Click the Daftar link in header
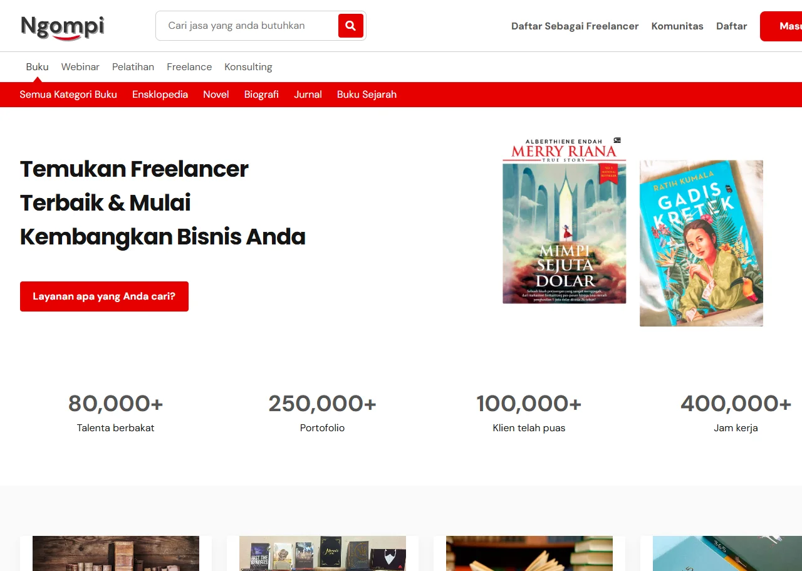 [x=732, y=26]
